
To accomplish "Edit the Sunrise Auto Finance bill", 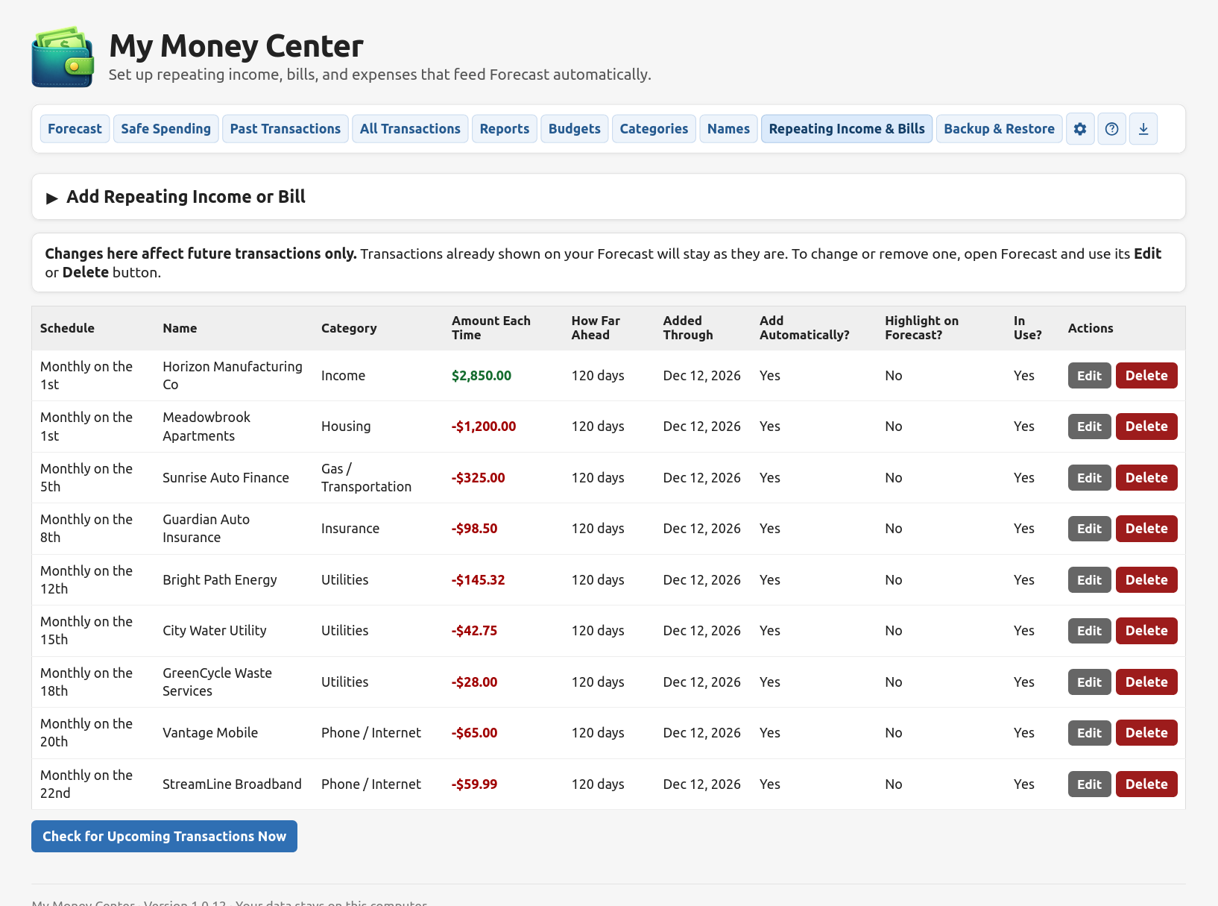I will pos(1089,478).
